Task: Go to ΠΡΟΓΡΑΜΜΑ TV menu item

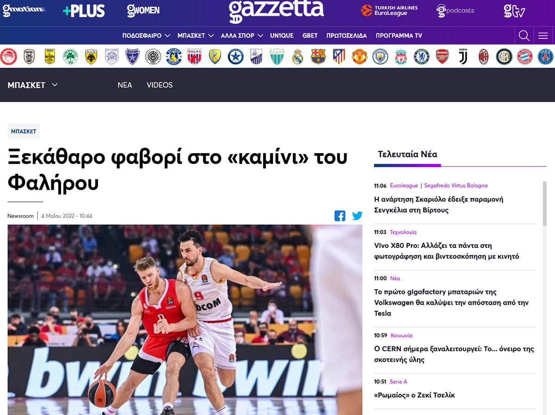Action: point(399,36)
